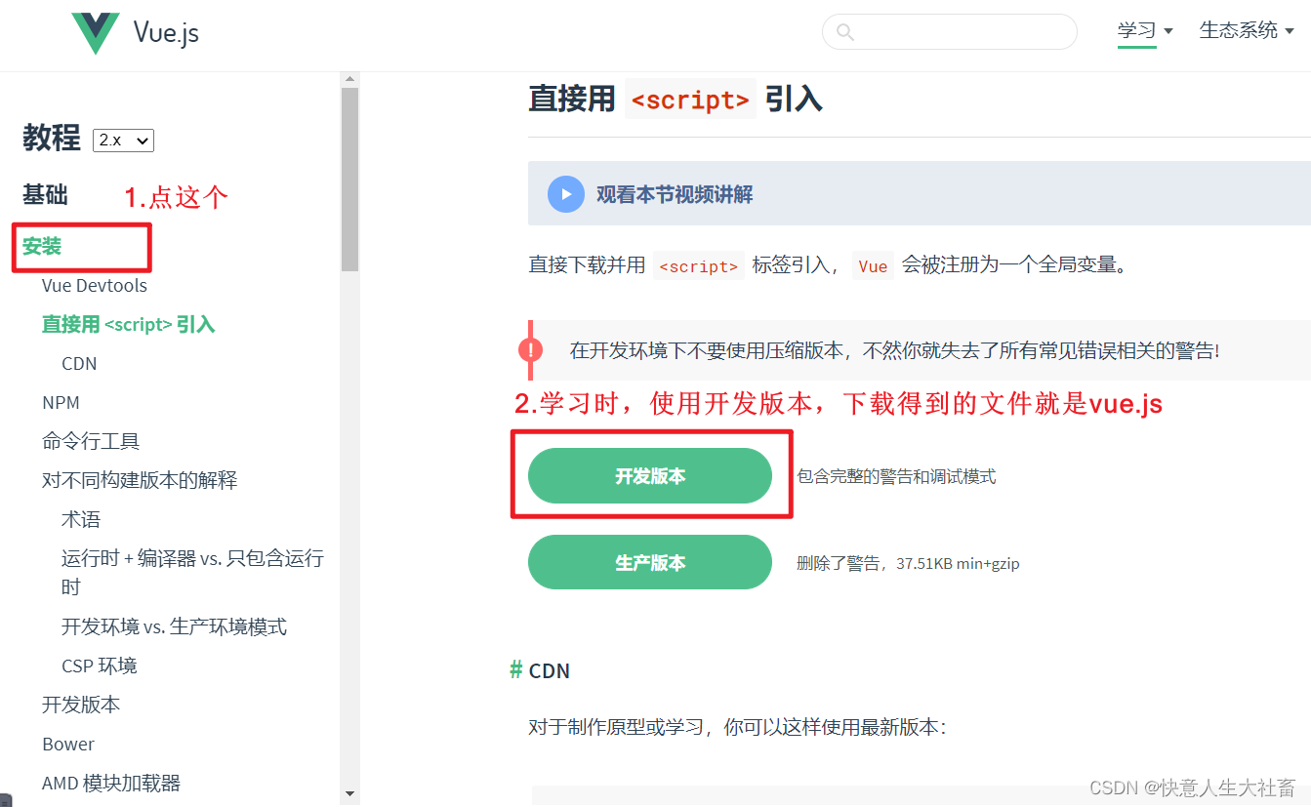Open 运行时 + 编译器 vs. 只包含运行时 link
The width and height of the screenshot is (1311, 807).
coord(192,573)
